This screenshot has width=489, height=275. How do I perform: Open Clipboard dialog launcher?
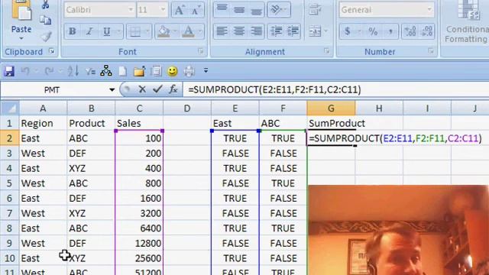(52, 51)
